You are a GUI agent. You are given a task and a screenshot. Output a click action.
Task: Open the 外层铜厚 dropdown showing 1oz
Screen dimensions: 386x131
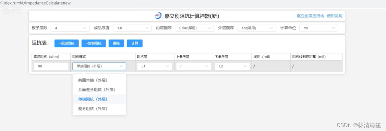click(257, 28)
